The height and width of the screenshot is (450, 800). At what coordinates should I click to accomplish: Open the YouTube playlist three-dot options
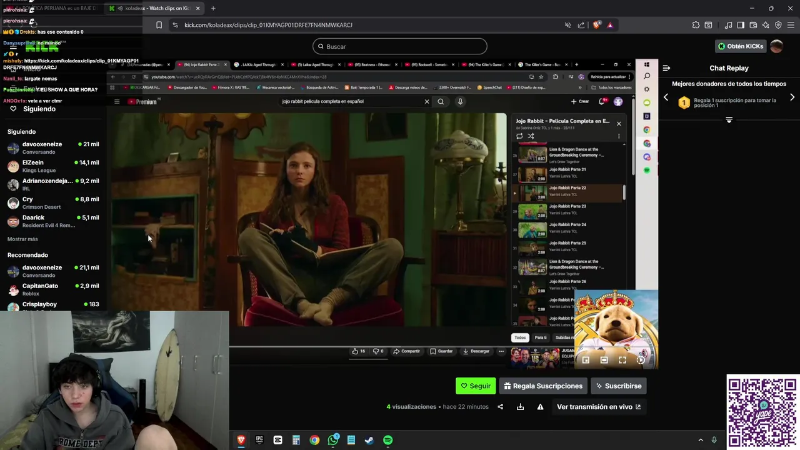pyautogui.click(x=619, y=136)
